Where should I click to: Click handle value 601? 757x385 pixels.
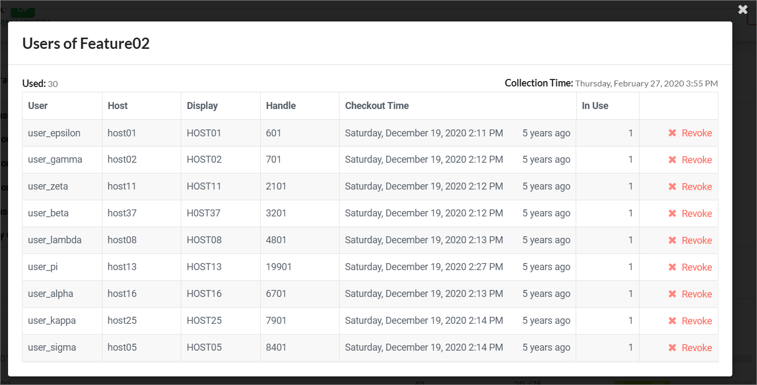274,133
